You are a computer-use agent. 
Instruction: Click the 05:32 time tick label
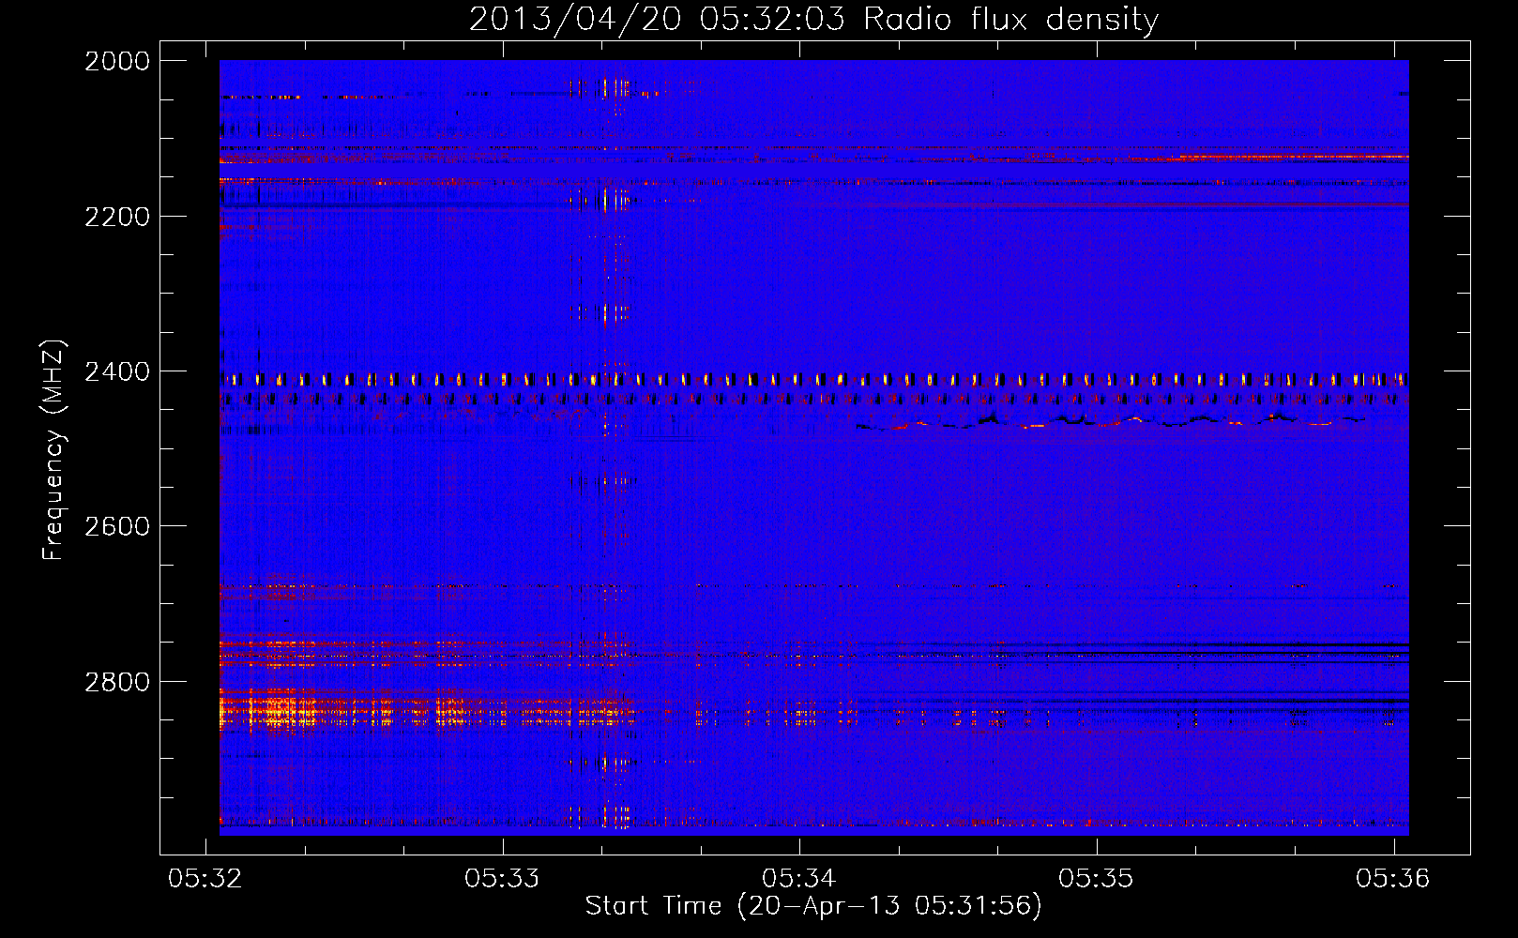pos(205,878)
